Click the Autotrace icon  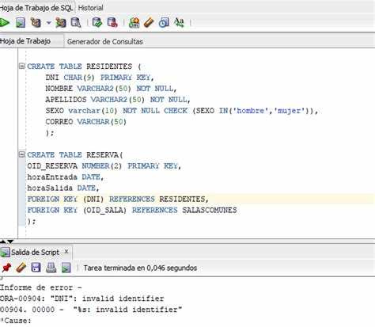[61, 23]
